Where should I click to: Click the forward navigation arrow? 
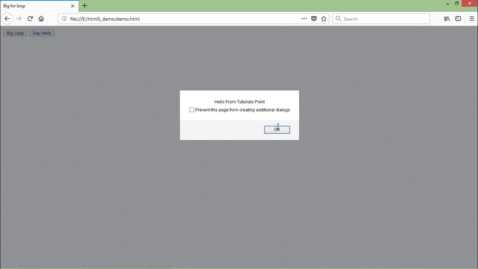pos(19,19)
